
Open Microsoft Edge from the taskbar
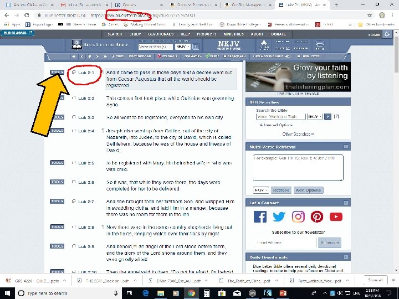146,293
